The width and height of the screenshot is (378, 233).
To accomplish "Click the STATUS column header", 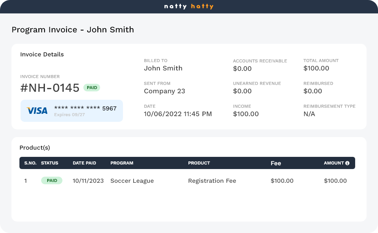I will coord(50,163).
